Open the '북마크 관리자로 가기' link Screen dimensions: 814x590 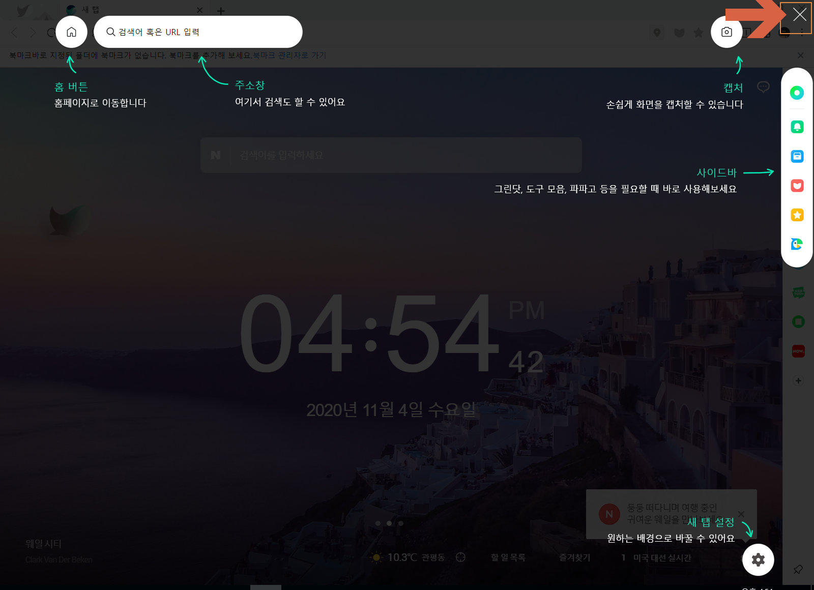pos(289,55)
